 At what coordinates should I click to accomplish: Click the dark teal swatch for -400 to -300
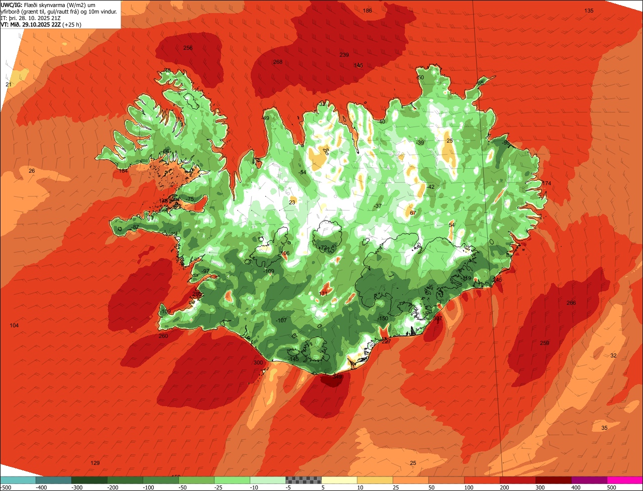click(54, 479)
